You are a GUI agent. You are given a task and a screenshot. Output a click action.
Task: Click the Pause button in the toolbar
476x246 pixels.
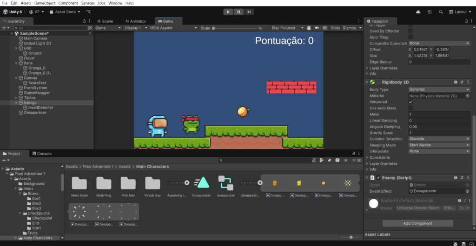pyautogui.click(x=238, y=12)
